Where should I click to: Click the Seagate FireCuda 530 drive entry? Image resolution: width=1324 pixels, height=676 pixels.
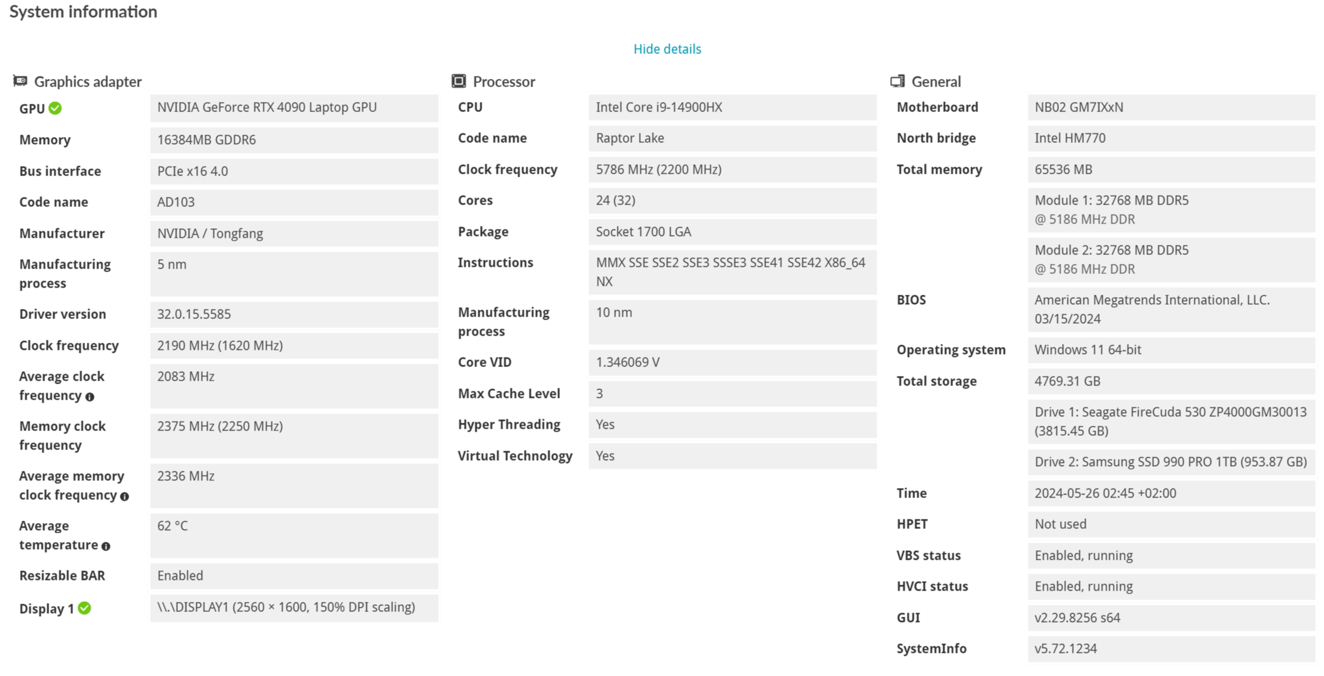[x=1170, y=421]
